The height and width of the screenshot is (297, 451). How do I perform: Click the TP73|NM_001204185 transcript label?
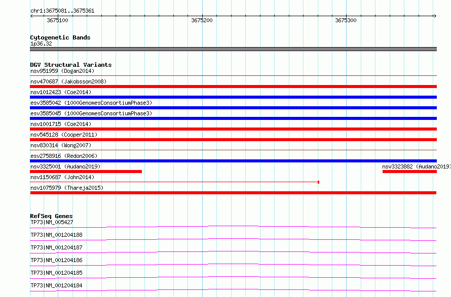(56, 273)
